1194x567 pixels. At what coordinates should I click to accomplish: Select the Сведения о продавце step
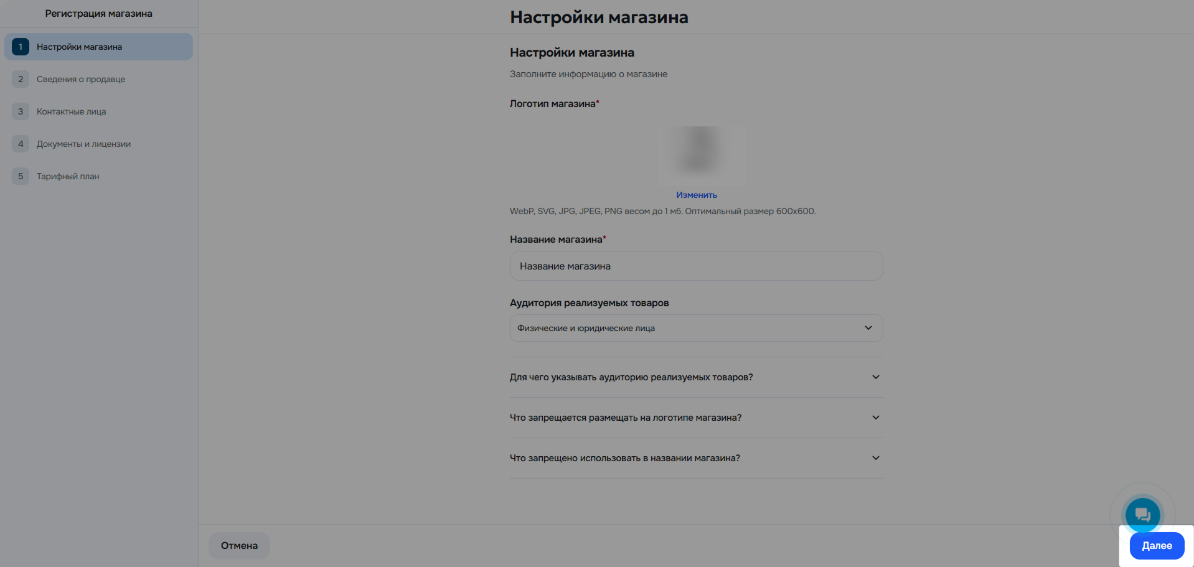pyautogui.click(x=81, y=79)
